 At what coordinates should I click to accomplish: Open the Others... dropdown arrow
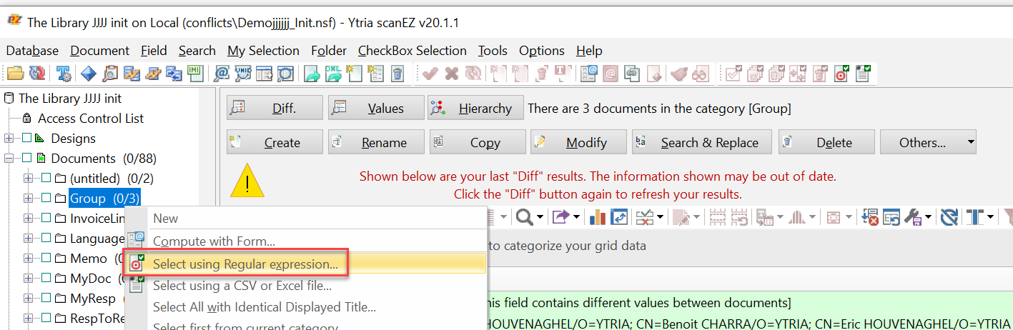click(970, 142)
